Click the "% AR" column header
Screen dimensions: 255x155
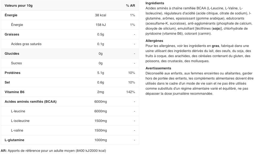pos(130,6)
